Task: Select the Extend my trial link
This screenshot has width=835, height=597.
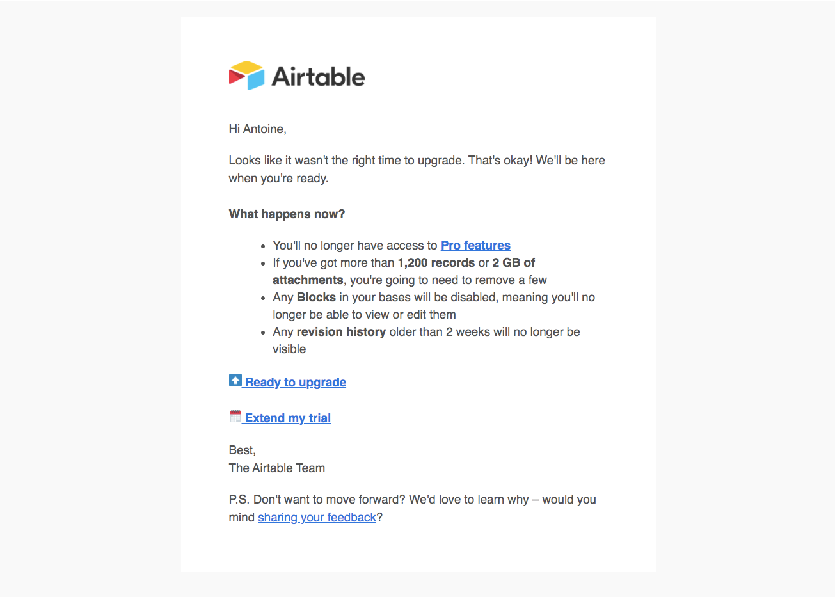Action: pyautogui.click(x=288, y=418)
